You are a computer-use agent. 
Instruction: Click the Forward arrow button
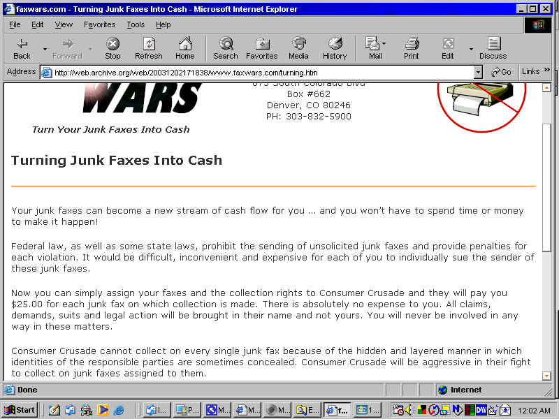click(x=67, y=48)
